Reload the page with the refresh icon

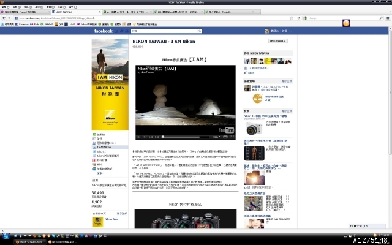point(298,18)
